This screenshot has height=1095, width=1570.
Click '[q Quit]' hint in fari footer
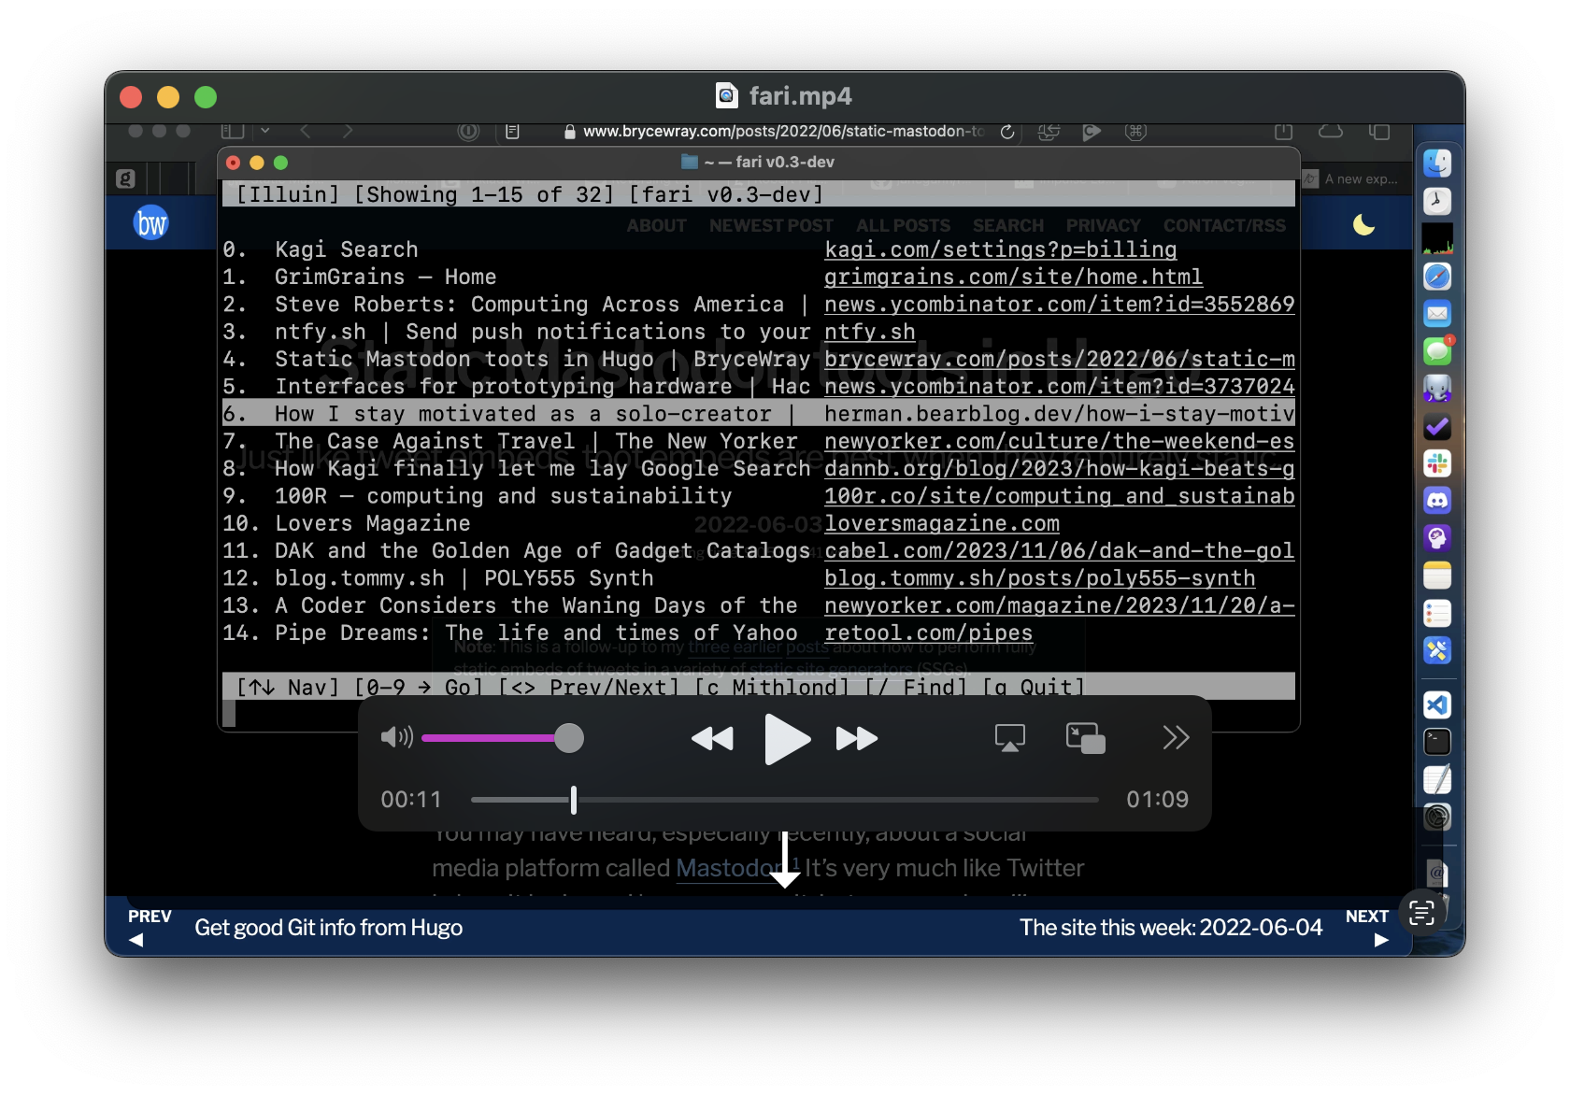point(1034,688)
